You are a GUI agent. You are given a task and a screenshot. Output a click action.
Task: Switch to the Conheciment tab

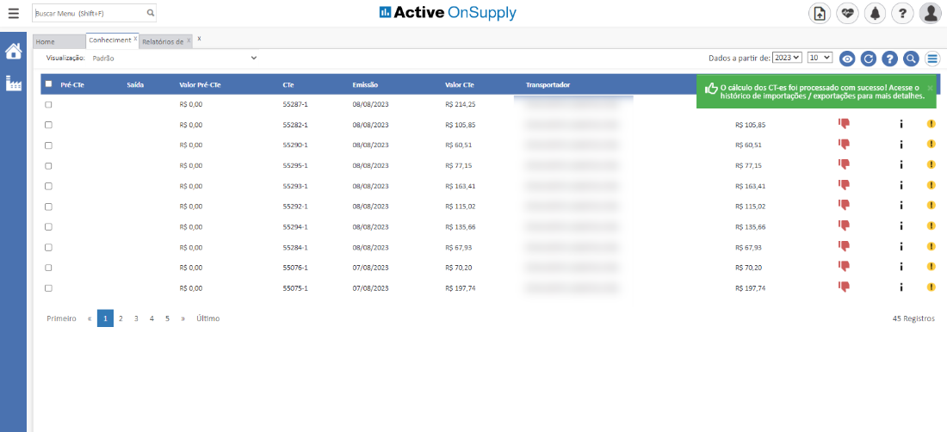109,40
